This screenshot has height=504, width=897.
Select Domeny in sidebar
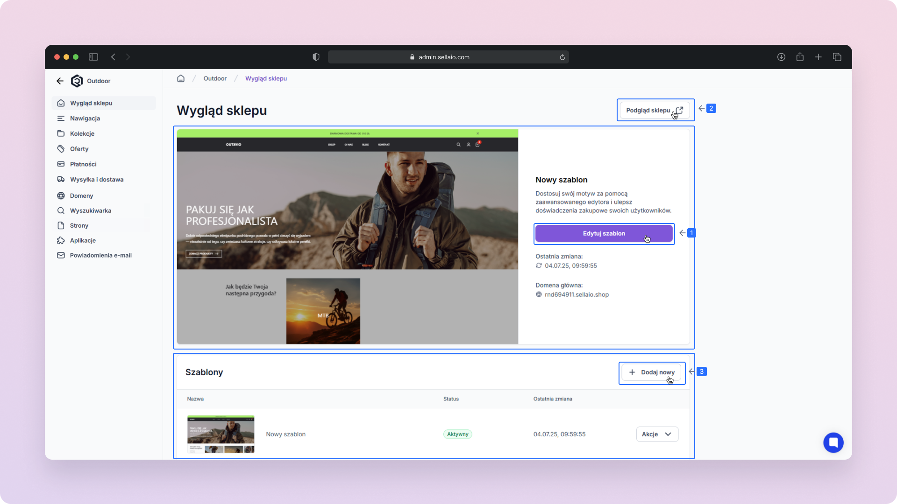click(x=81, y=196)
